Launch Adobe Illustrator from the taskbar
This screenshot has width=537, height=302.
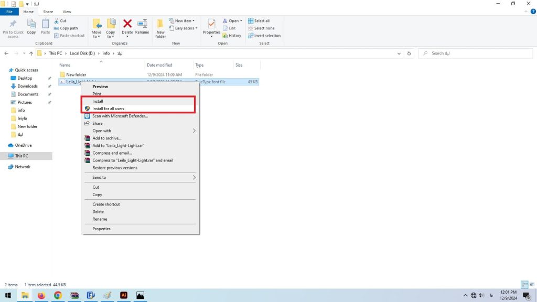pyautogui.click(x=124, y=295)
